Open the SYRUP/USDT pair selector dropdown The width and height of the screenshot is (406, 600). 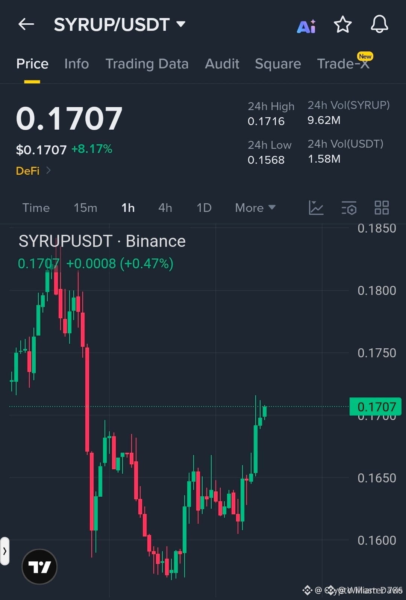click(120, 25)
